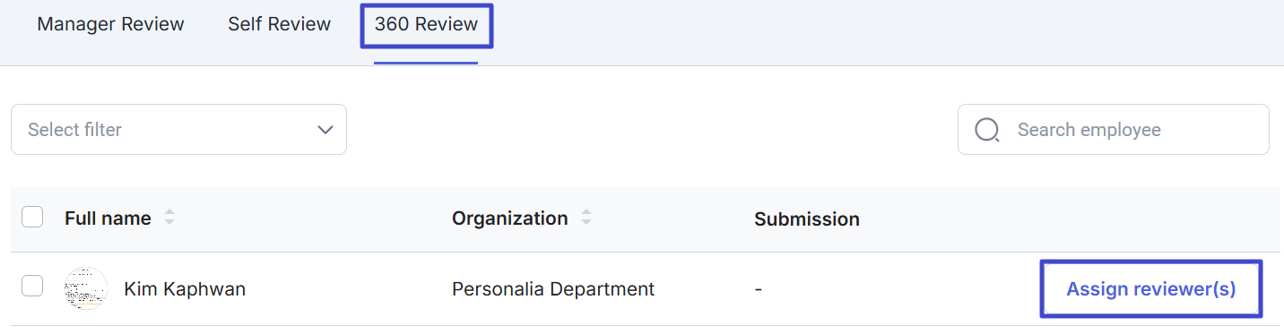Open the Select filter dropdown field

coord(178,130)
